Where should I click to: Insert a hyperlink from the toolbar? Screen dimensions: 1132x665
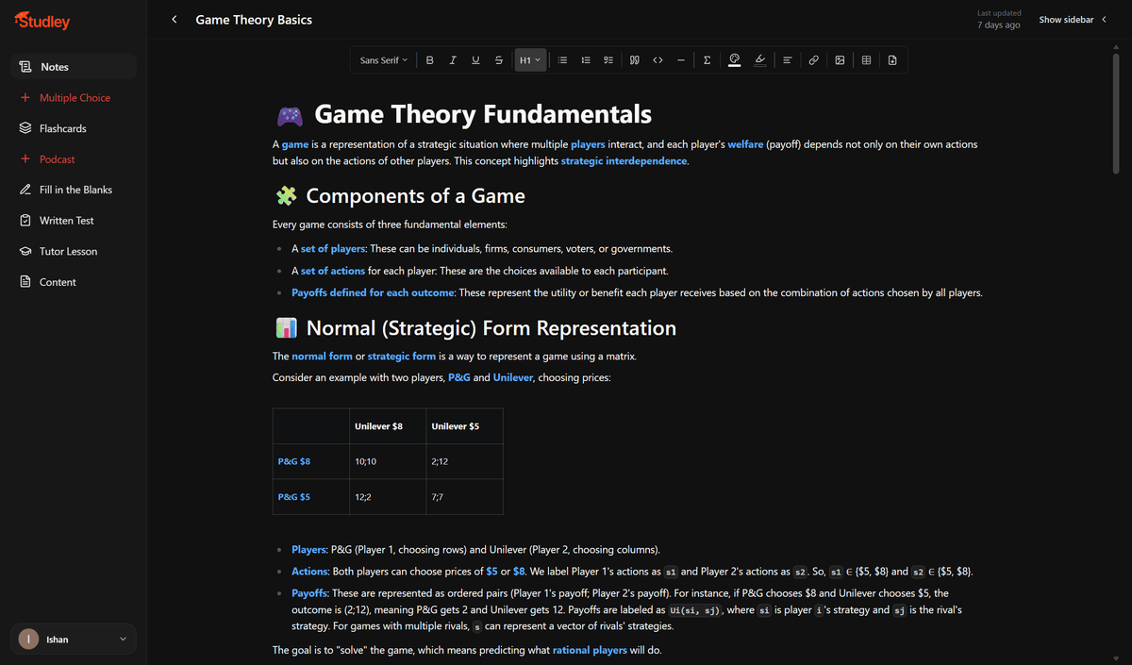pos(813,60)
